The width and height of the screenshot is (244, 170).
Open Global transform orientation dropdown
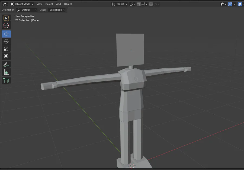tap(120, 4)
